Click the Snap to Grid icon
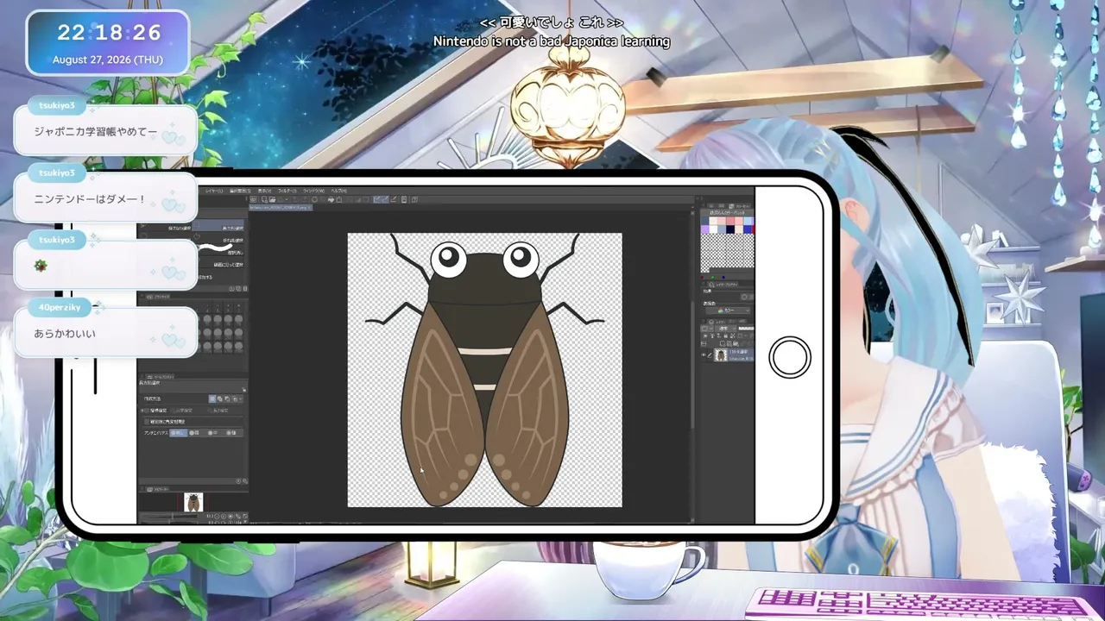 pos(393,199)
